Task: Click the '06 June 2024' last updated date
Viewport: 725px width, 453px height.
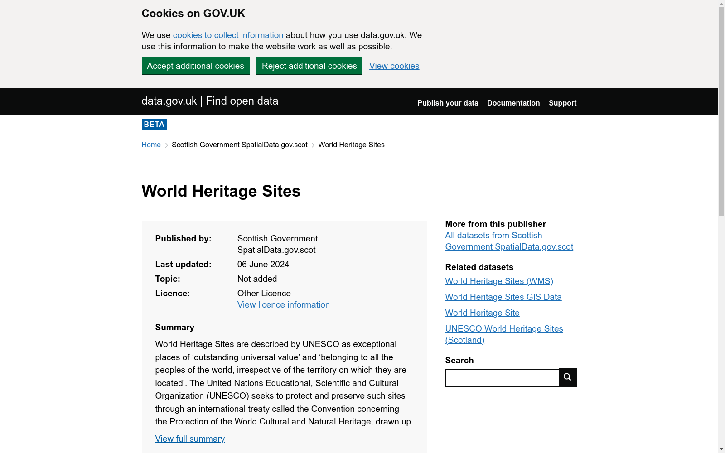Action: [263, 265]
